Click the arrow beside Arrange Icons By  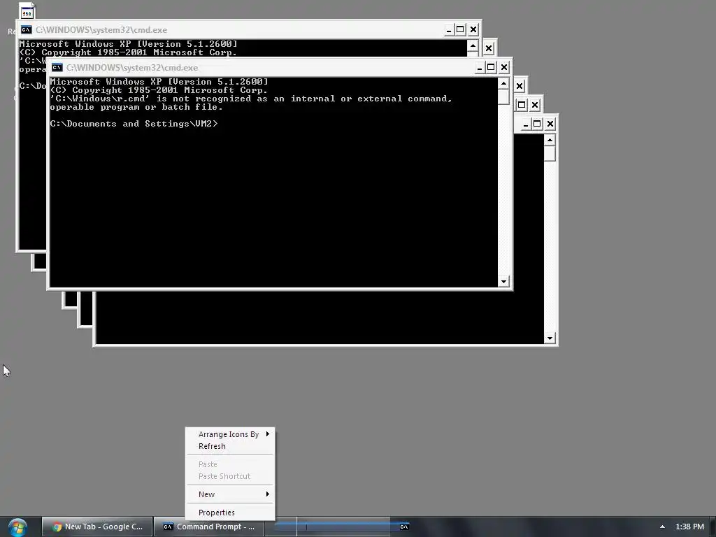tap(268, 434)
